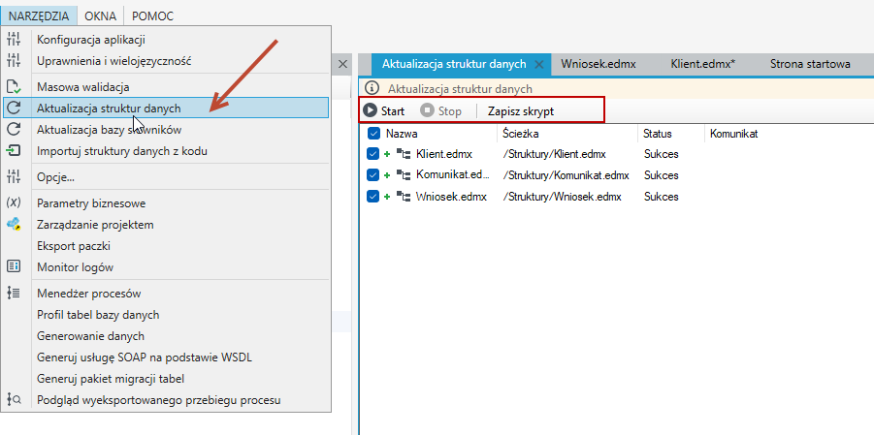Viewport: 874px width, 435px height.
Task: Open the OKNA menu
Action: coord(100,16)
